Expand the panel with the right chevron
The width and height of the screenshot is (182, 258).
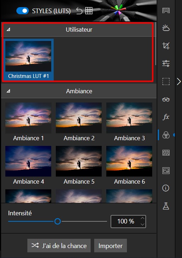179,81
